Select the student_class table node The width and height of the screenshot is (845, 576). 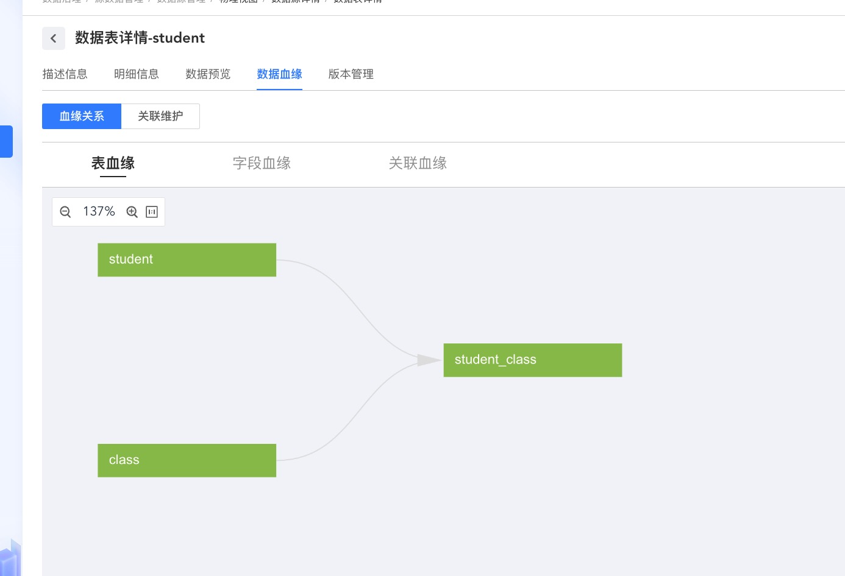[x=533, y=360]
